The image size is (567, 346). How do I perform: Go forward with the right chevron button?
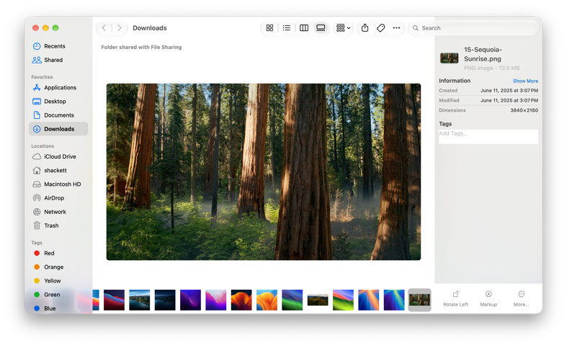pos(120,28)
